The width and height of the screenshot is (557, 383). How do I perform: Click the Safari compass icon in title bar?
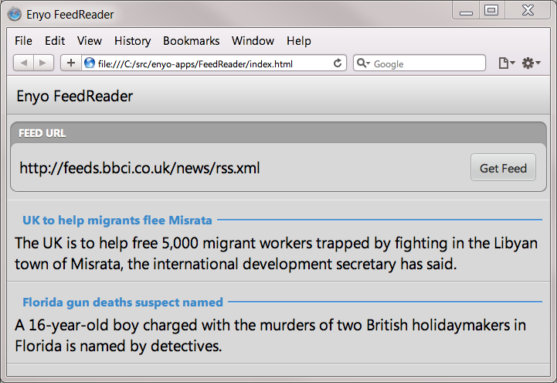pos(14,13)
